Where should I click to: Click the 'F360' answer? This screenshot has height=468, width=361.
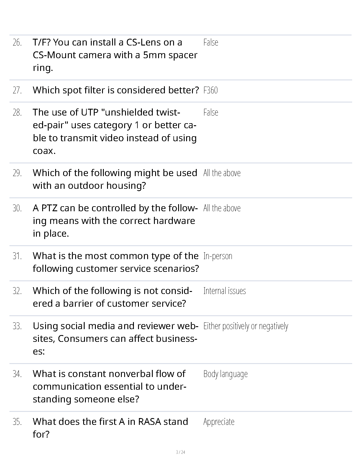(x=210, y=90)
